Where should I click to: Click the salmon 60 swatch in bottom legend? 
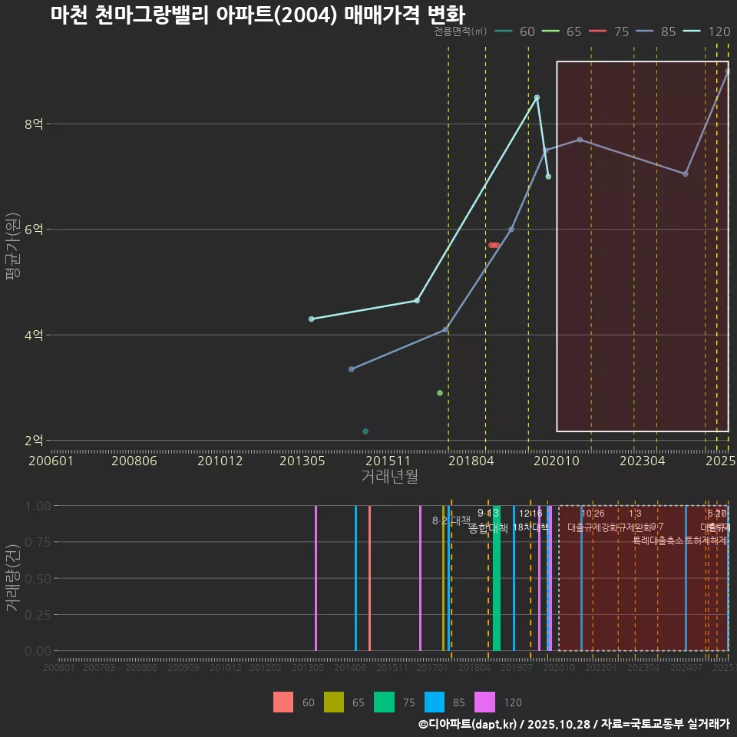click(x=283, y=702)
